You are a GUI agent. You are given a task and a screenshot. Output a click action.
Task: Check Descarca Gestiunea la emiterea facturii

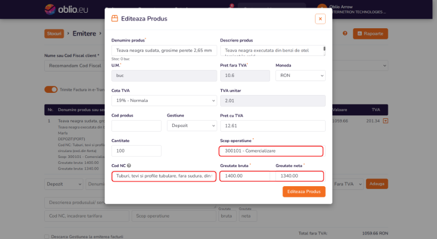(x=46, y=236)
